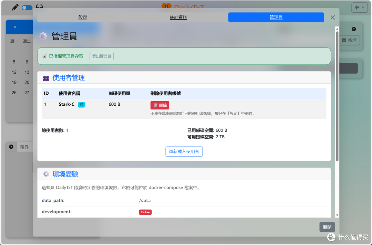Screen dimensions: 372x245
Task: Switch to the 統計資料 tab
Action: (178, 17)
